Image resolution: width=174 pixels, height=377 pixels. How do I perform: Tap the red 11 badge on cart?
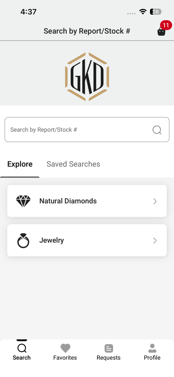(166, 25)
